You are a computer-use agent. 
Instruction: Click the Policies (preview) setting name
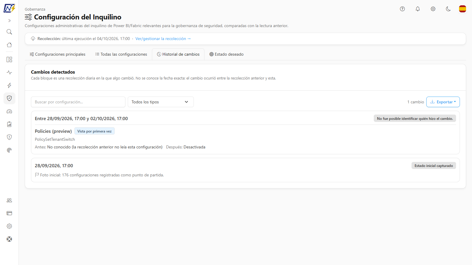click(x=53, y=131)
